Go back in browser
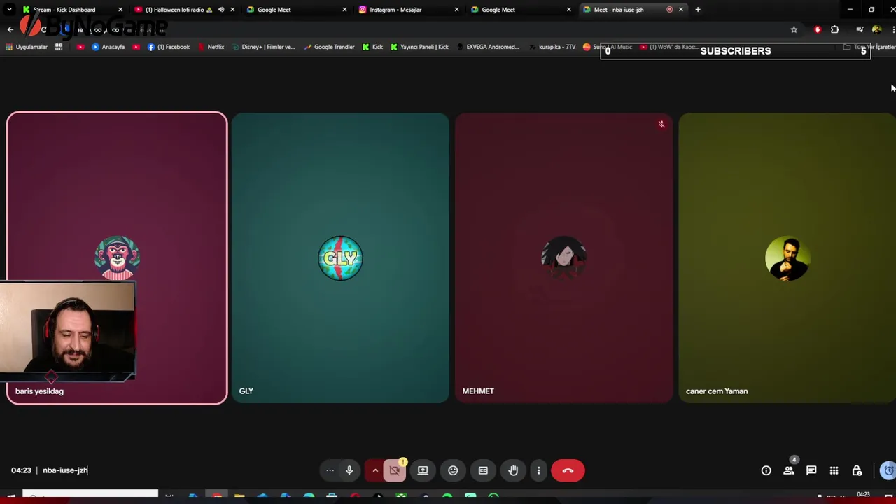Screen dimensions: 896x504 [10, 29]
